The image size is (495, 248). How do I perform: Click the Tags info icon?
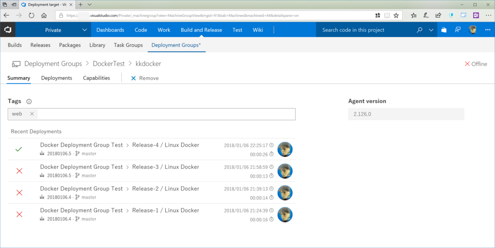29,101
